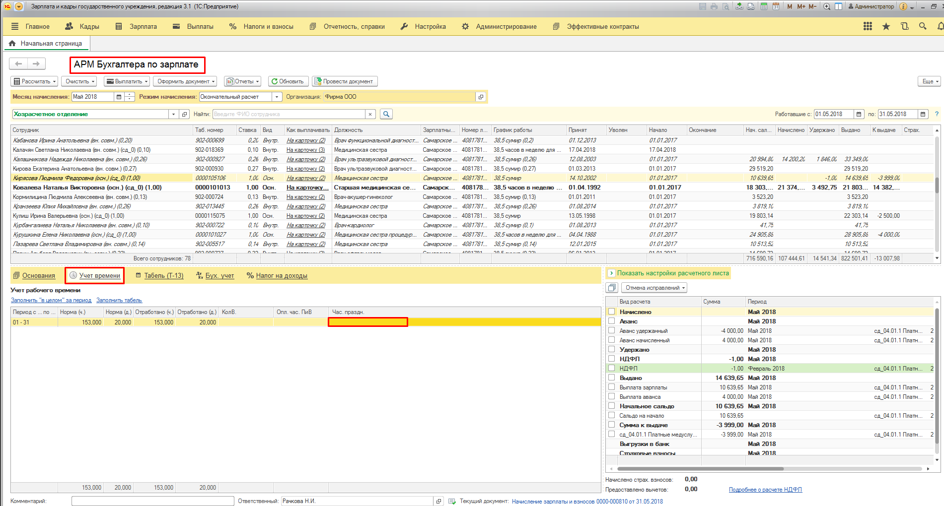Click the back navigation arrow
The image size is (944, 506).
[19, 63]
